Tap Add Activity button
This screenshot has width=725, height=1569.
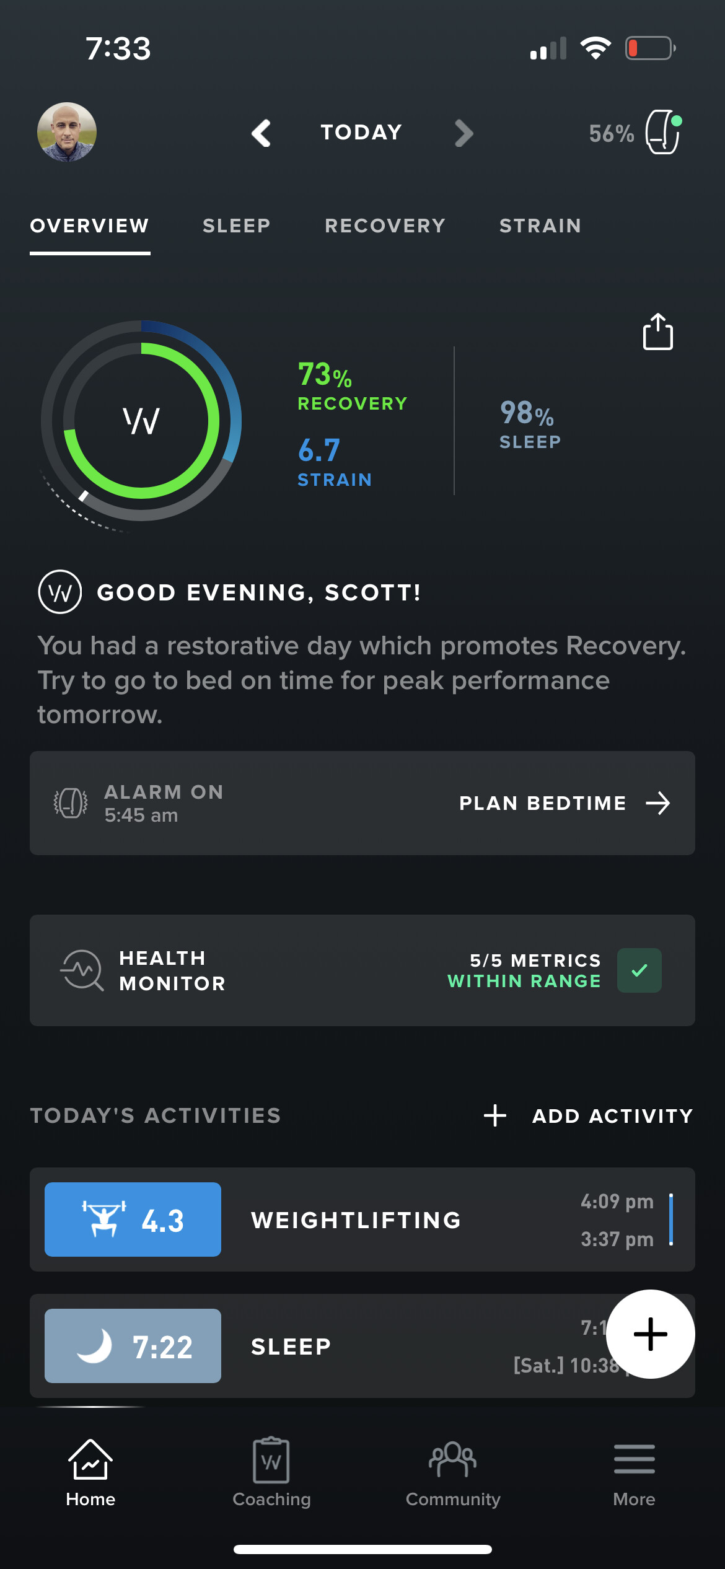(x=588, y=1115)
